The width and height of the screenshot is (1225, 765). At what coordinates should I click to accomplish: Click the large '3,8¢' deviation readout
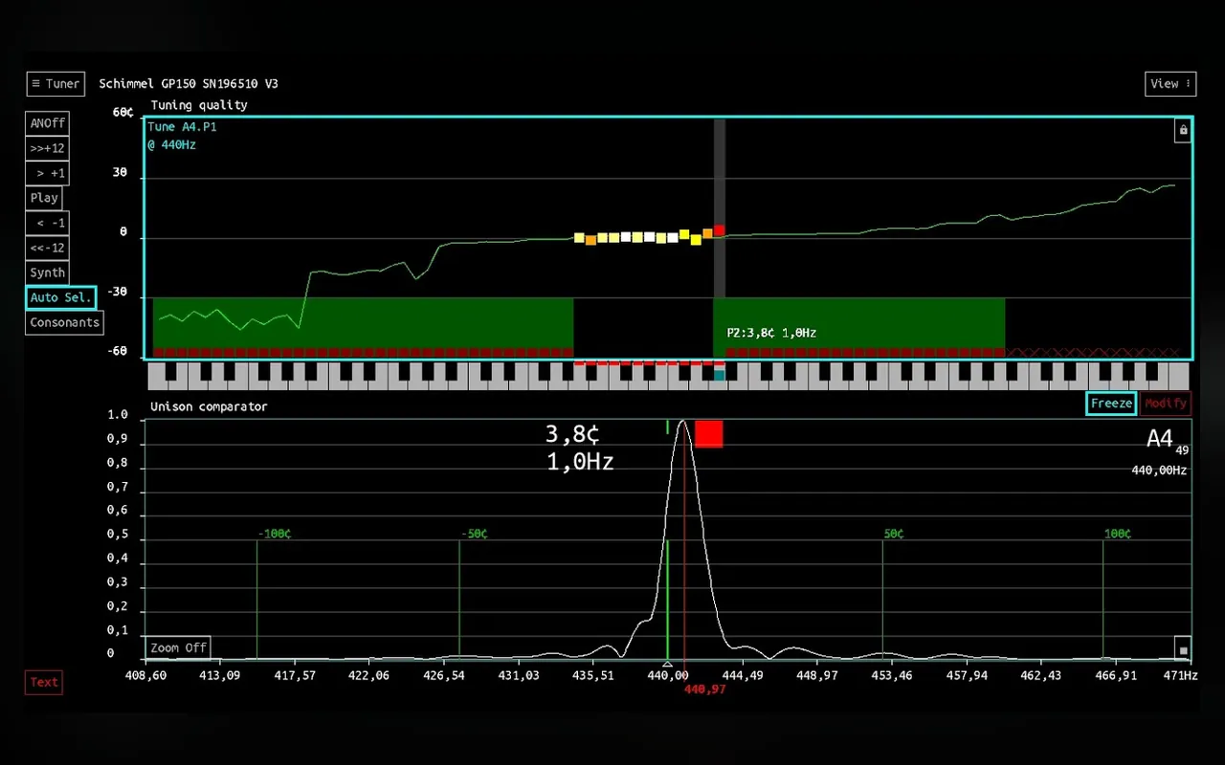[x=572, y=435]
